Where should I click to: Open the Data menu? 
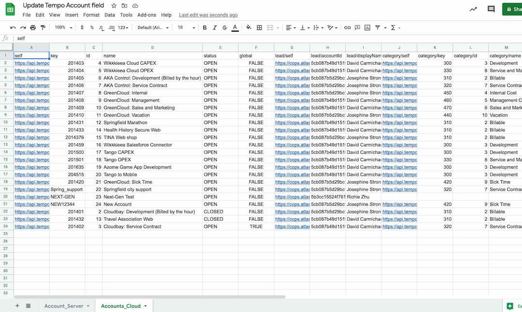[x=109, y=14]
